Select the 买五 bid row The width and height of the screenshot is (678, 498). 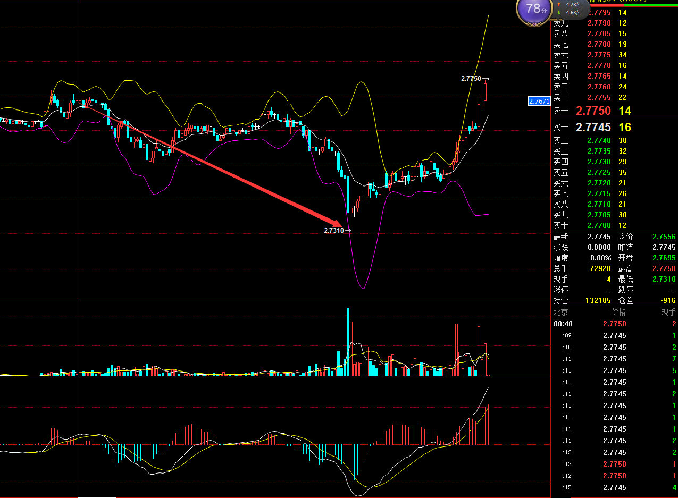point(615,172)
